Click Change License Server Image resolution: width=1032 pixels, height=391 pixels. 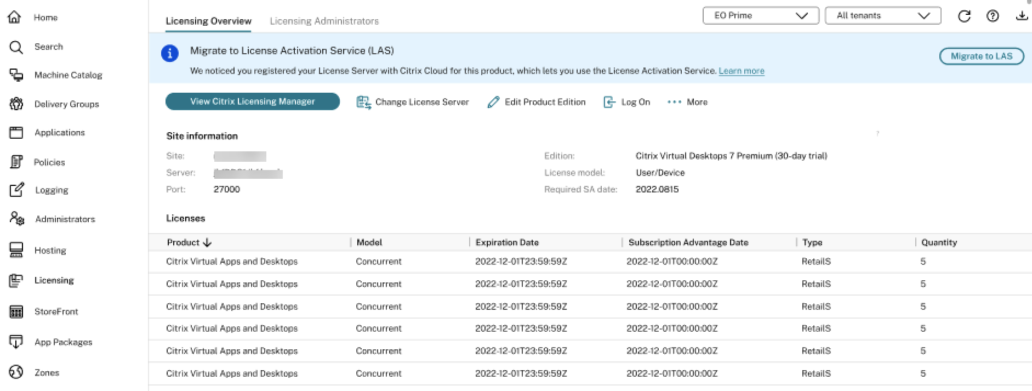(413, 102)
